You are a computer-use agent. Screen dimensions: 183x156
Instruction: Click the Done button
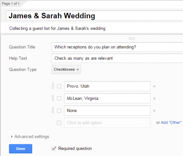[20, 149]
